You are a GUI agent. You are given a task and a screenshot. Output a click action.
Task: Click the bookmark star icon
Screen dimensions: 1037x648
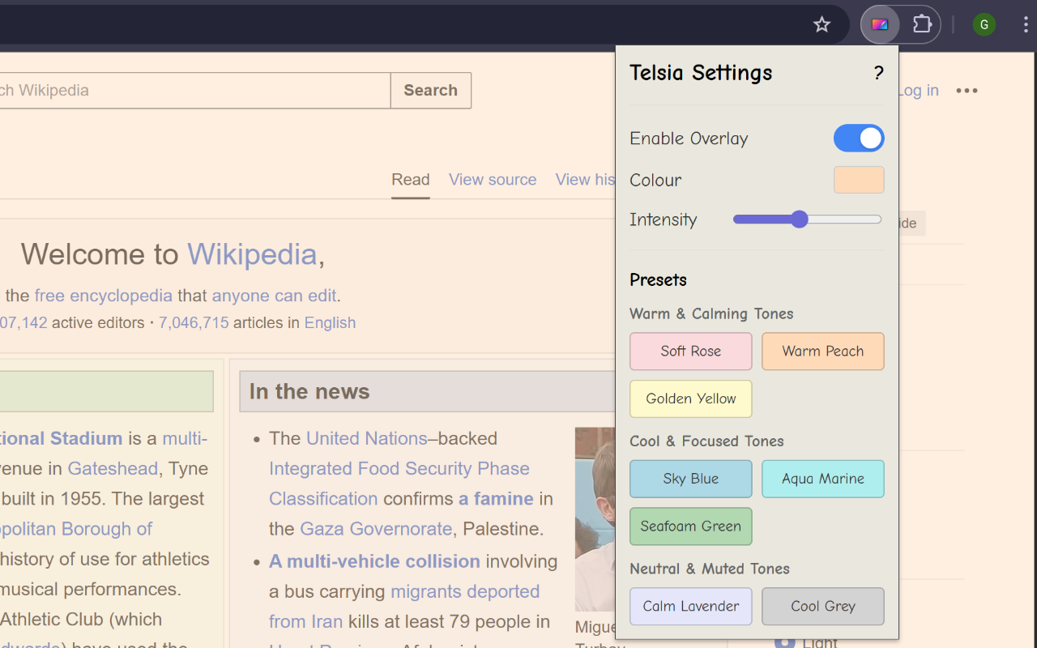coord(821,24)
